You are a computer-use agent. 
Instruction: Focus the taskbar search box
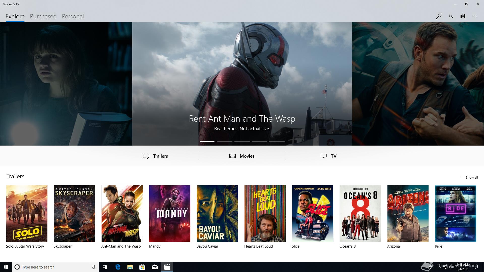click(55, 267)
